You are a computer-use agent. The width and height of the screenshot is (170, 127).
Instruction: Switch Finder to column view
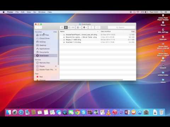[x=69, y=28]
